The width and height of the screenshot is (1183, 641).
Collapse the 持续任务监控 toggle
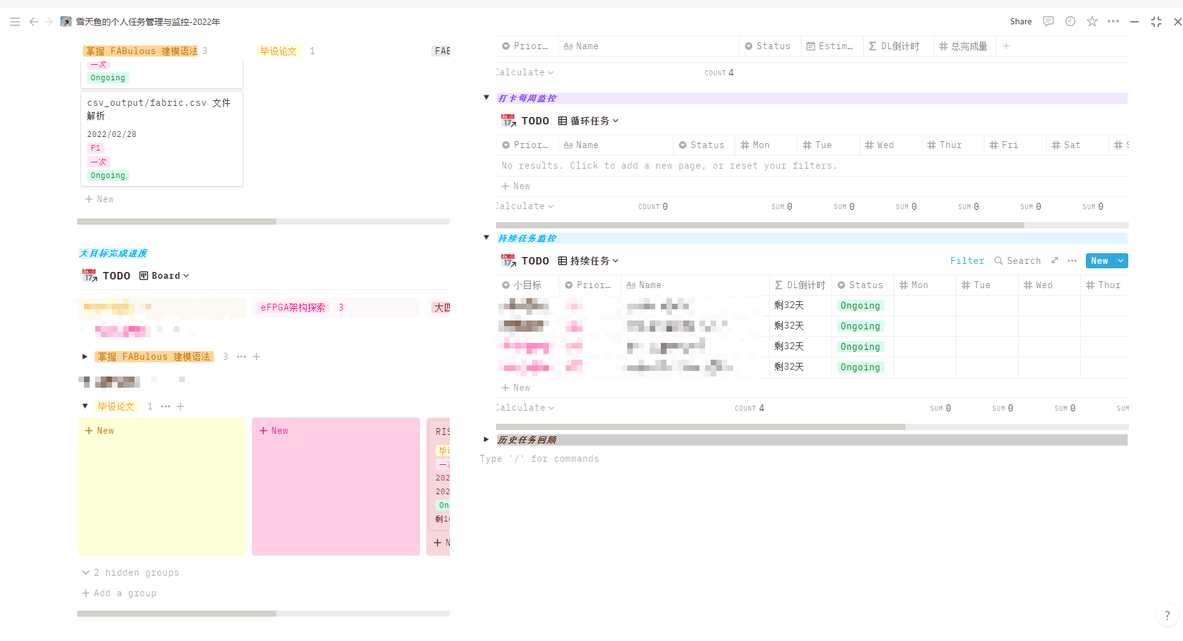click(x=487, y=238)
